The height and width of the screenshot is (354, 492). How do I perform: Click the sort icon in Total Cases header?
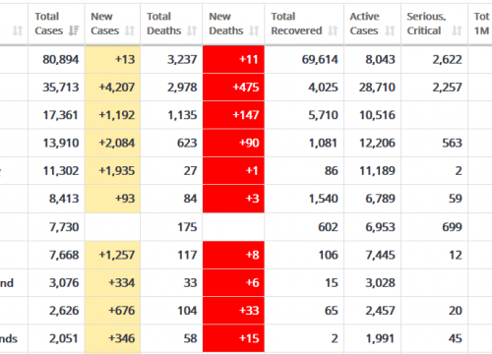[74, 30]
